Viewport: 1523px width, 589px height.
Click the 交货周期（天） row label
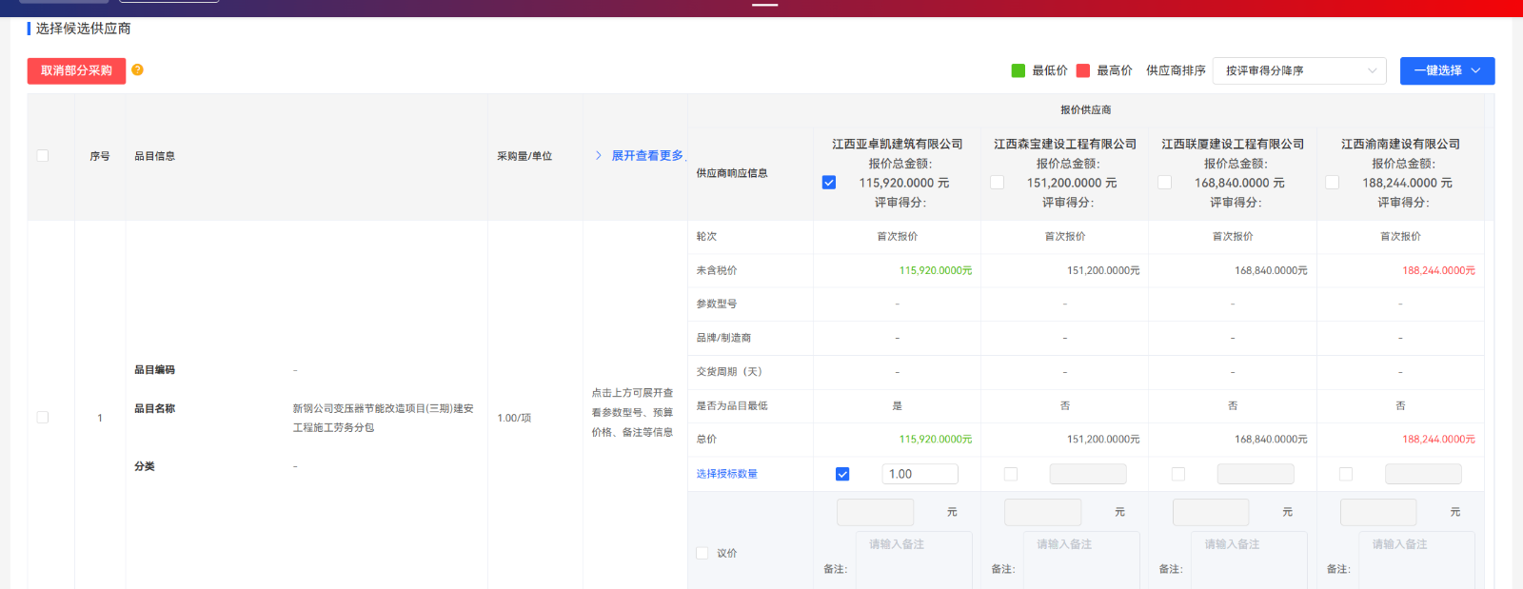point(729,371)
